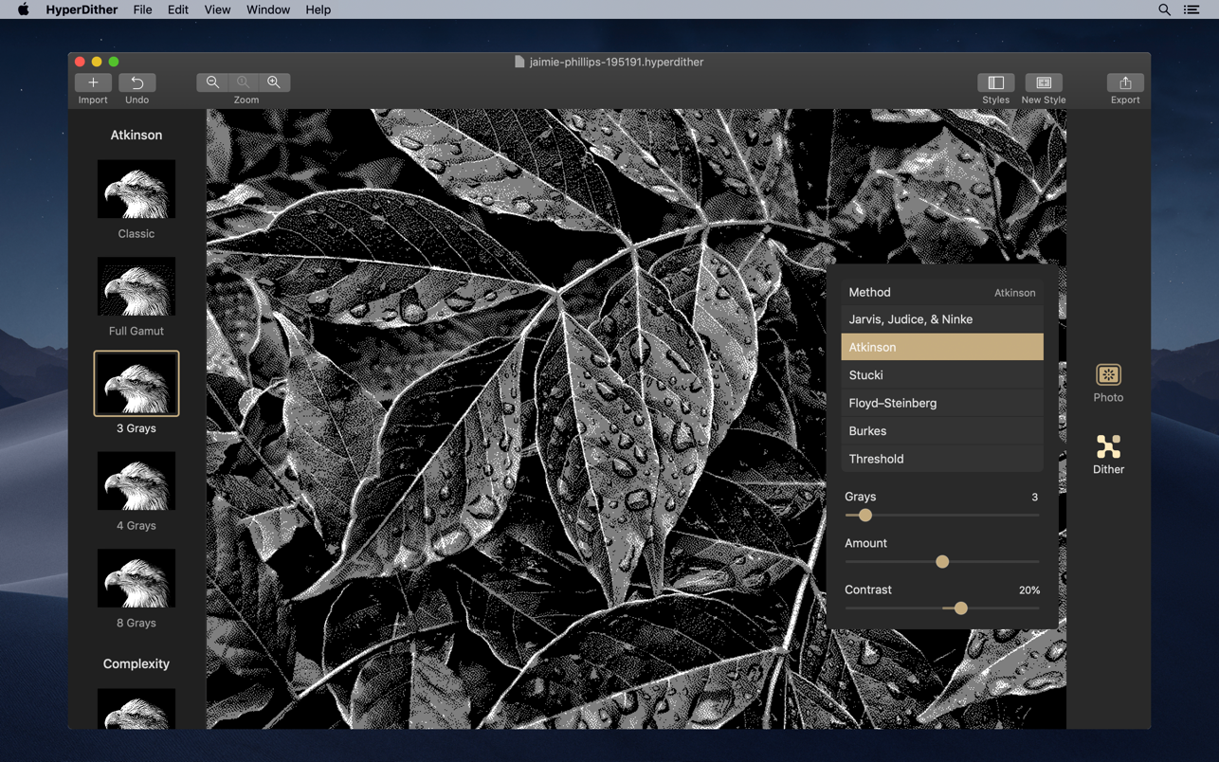Open Spotlight search in menu bar
Screen dimensions: 1219x762
(1164, 9)
